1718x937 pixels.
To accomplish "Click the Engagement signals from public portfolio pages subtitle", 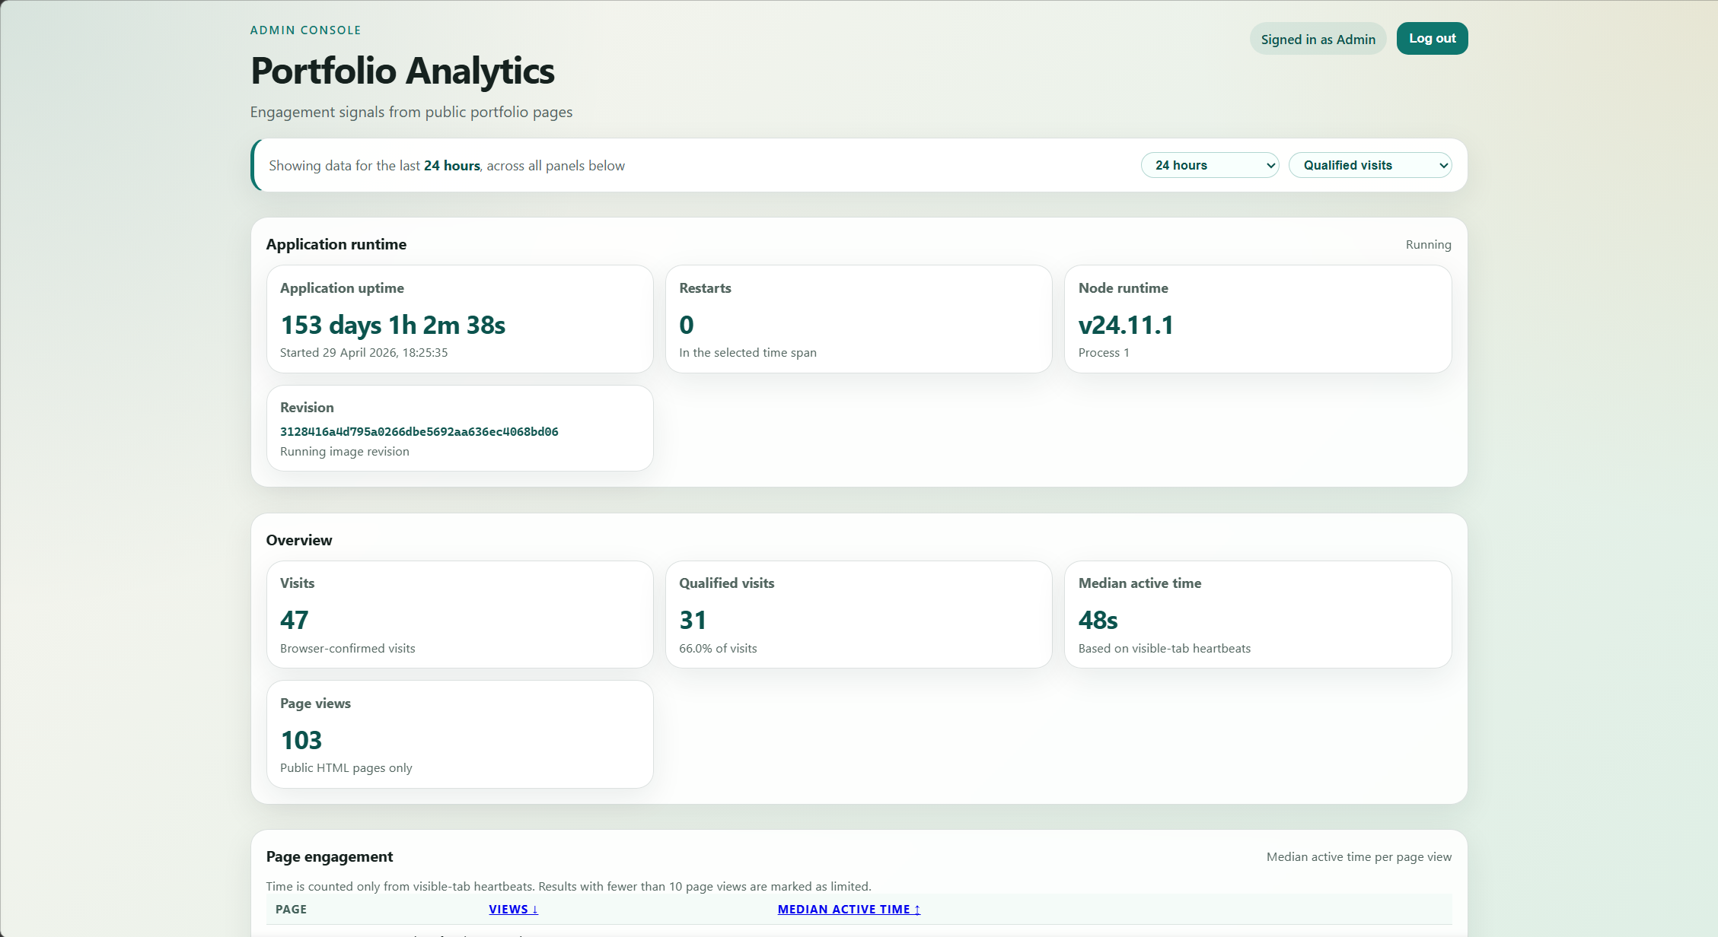I will [x=411, y=112].
